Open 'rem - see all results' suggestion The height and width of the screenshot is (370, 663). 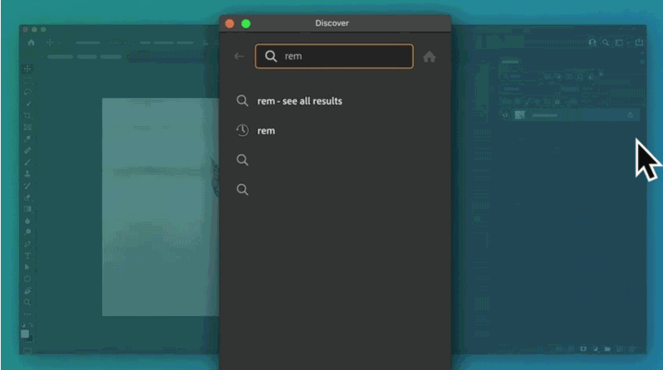299,101
